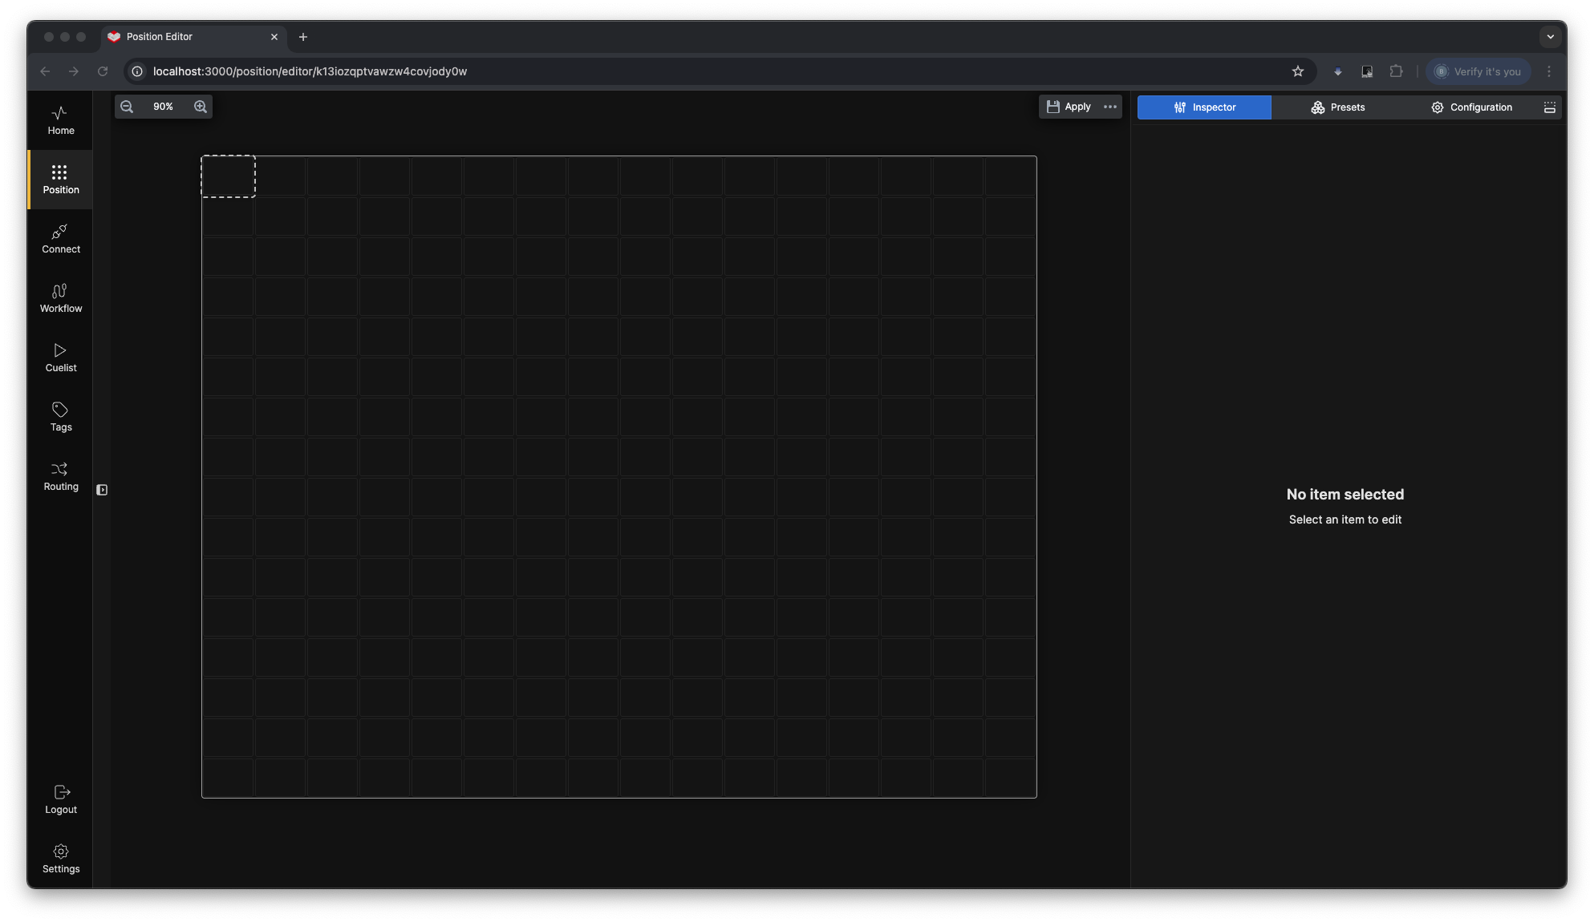
Task: Click the blue download extension icon
Action: click(1337, 71)
